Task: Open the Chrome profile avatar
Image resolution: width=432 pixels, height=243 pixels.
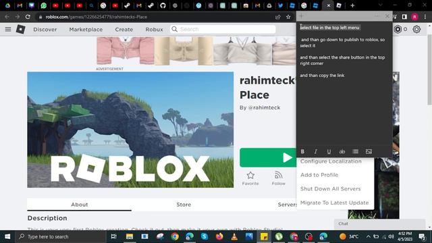Action: (x=414, y=17)
